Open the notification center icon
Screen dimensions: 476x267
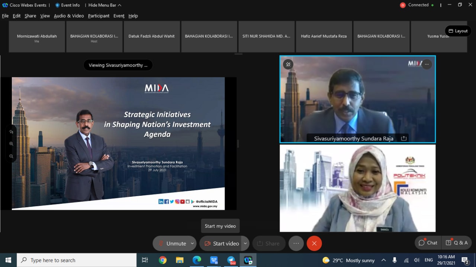[465, 260]
